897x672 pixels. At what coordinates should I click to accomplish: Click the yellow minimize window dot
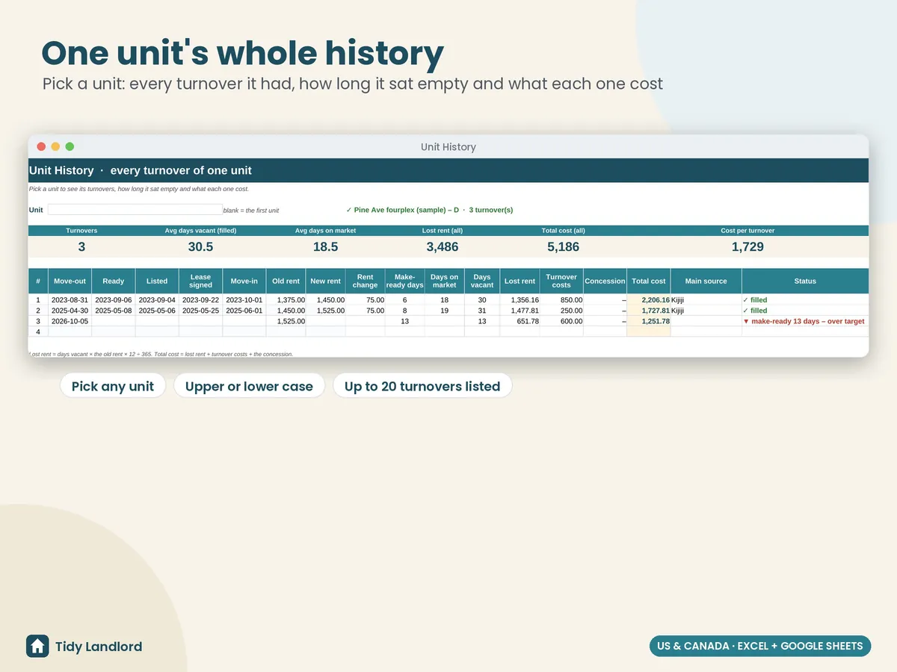[55, 147]
